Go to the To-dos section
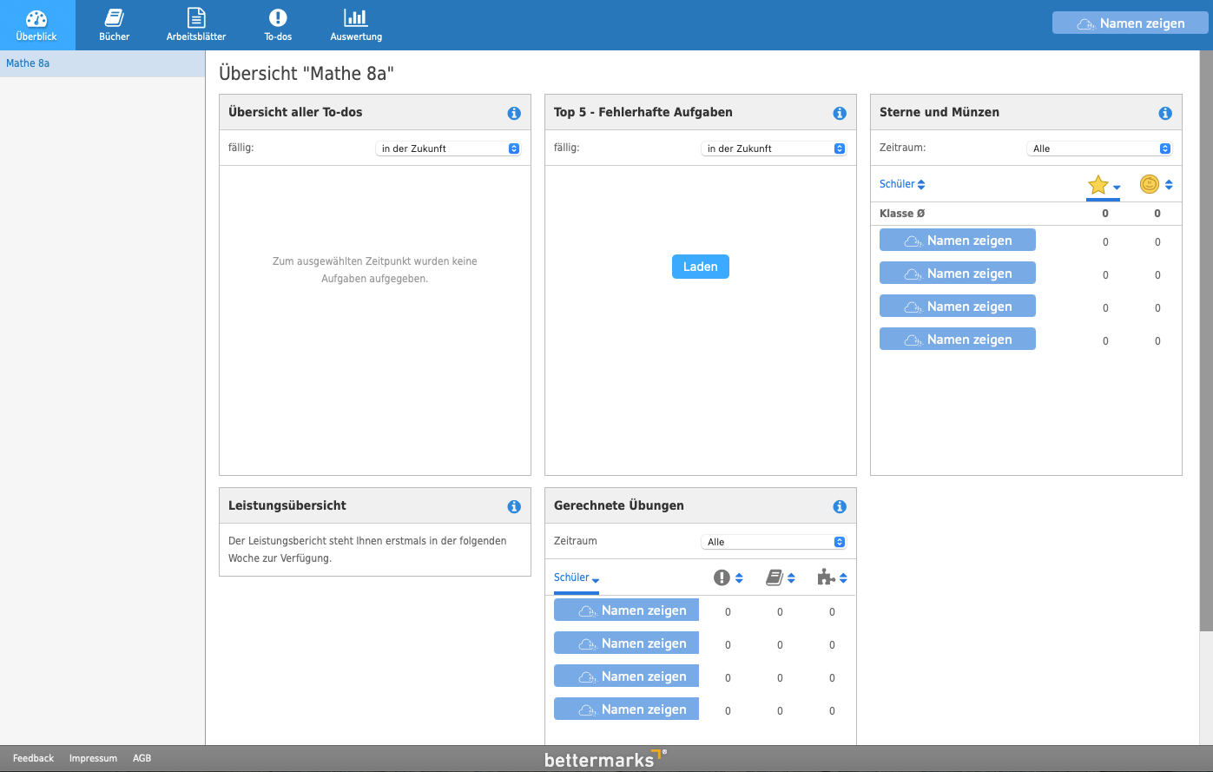Screen dimensions: 1213x772 point(278,25)
